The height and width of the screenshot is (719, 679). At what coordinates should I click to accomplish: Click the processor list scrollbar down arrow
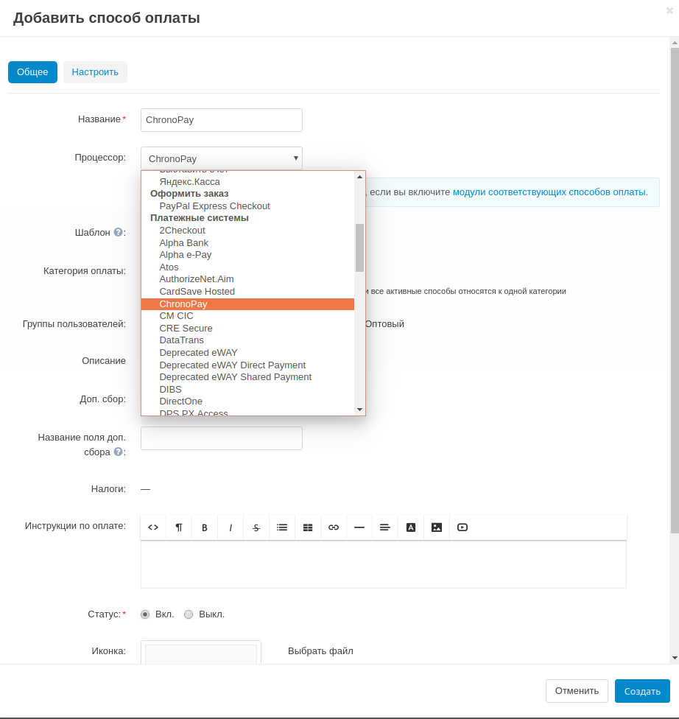[359, 409]
